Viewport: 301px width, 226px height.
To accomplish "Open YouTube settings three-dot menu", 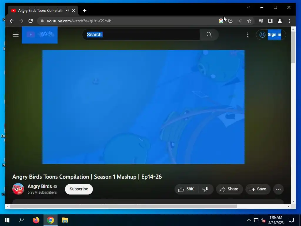I will 248,35.
